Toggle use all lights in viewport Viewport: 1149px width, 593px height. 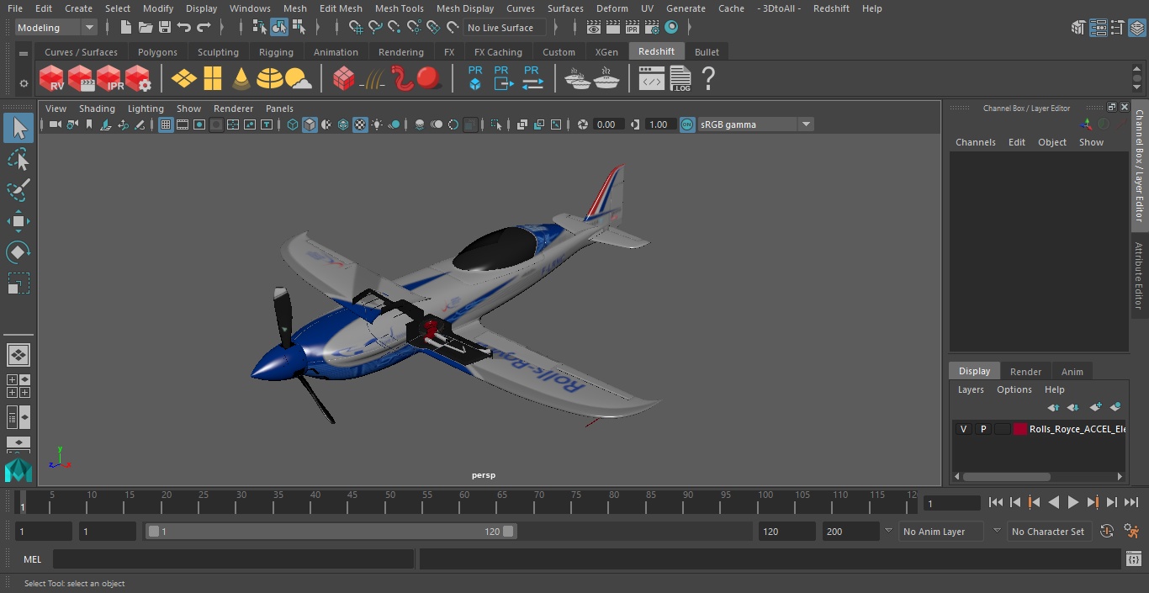[377, 124]
